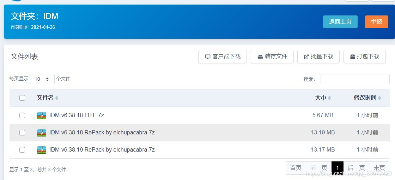
Task: Sort by 文件名 using its sort arrows
Action: coord(57,98)
